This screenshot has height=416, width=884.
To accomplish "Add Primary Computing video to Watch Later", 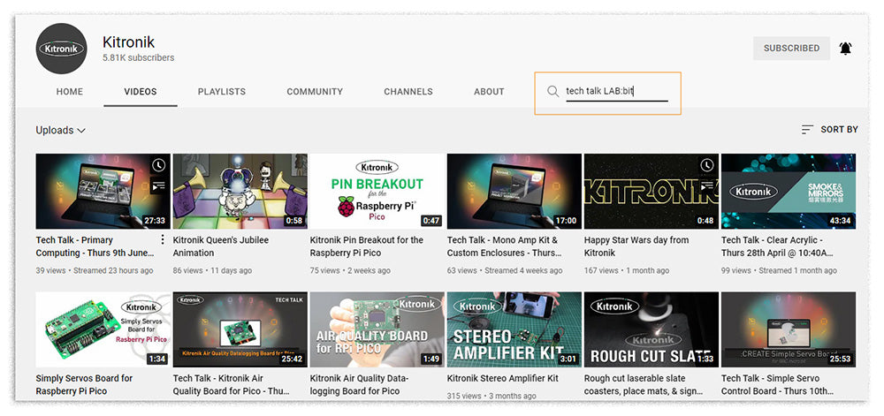I will 158,165.
